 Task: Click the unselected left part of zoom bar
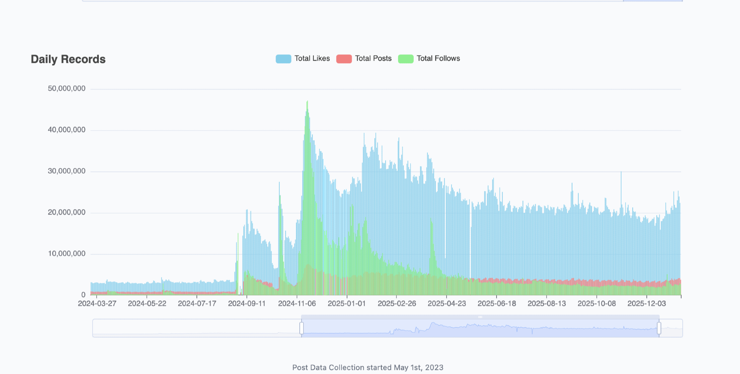tap(196, 328)
